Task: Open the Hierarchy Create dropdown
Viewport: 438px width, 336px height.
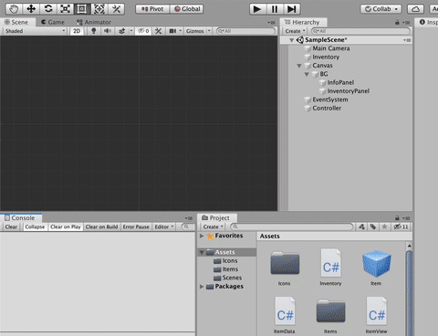Action: (295, 31)
